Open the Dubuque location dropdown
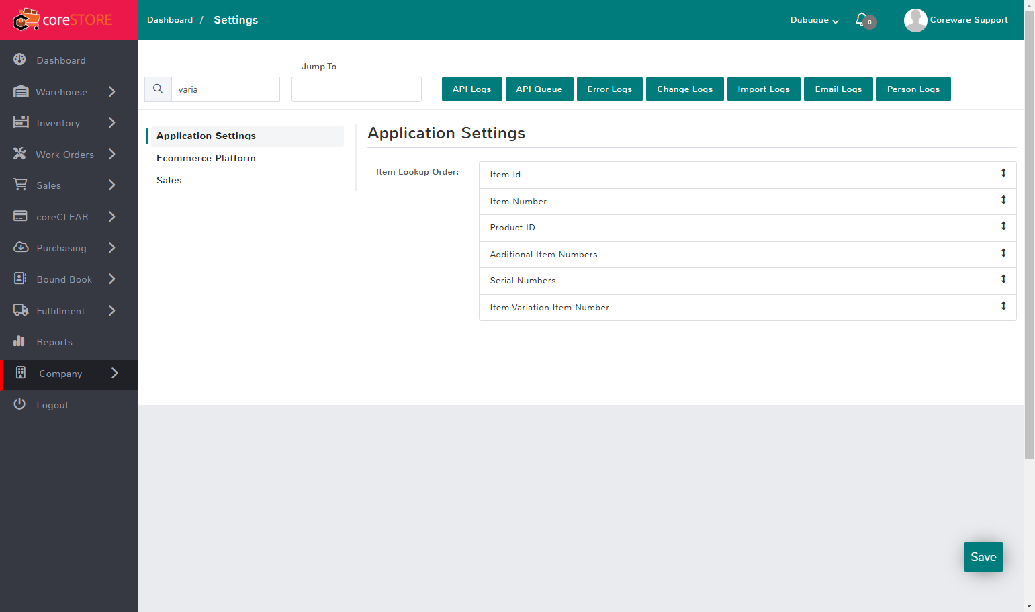Viewport: 1035px width, 612px height. 814,20
